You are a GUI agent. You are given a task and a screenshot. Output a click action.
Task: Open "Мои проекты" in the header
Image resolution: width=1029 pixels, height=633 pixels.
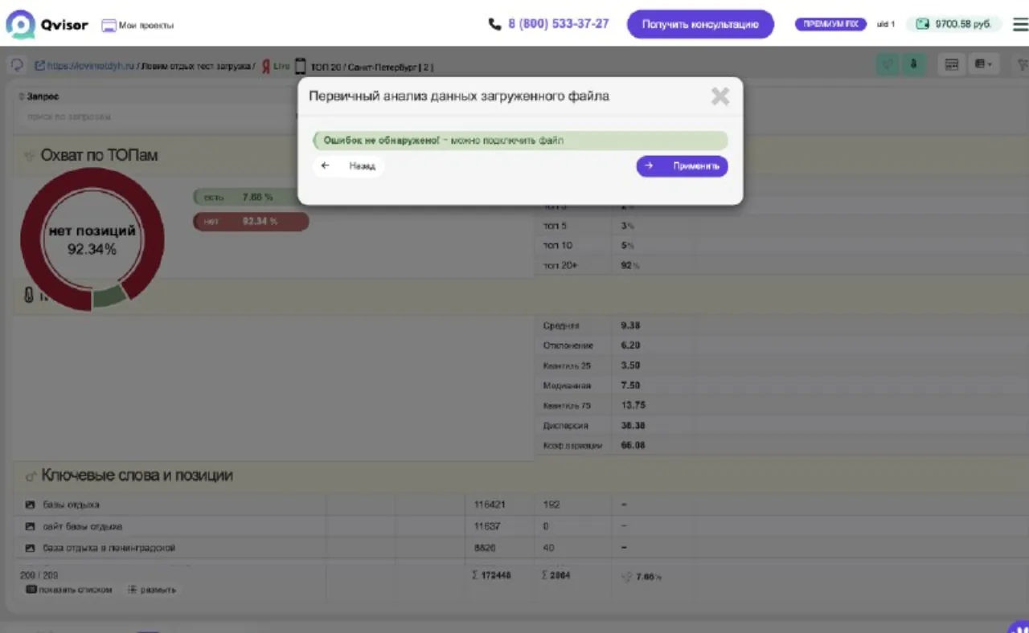(x=137, y=26)
